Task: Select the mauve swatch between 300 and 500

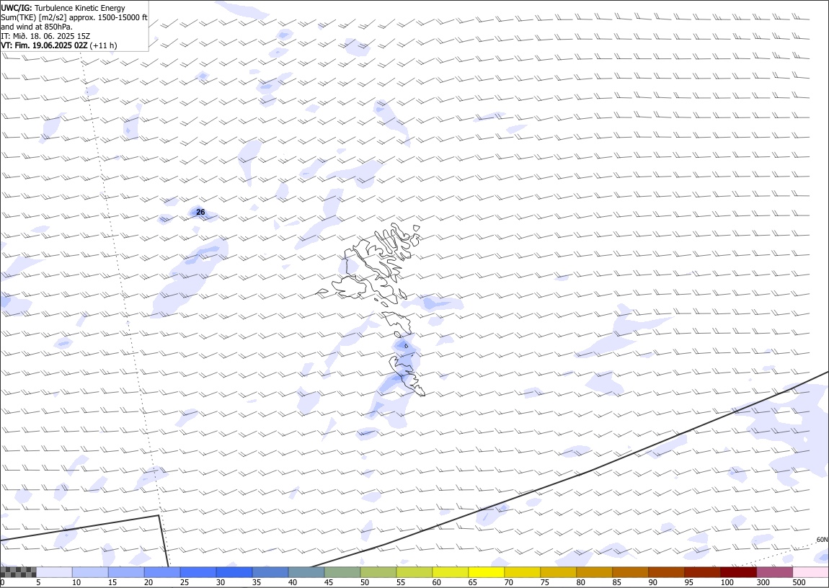Action: (774, 572)
